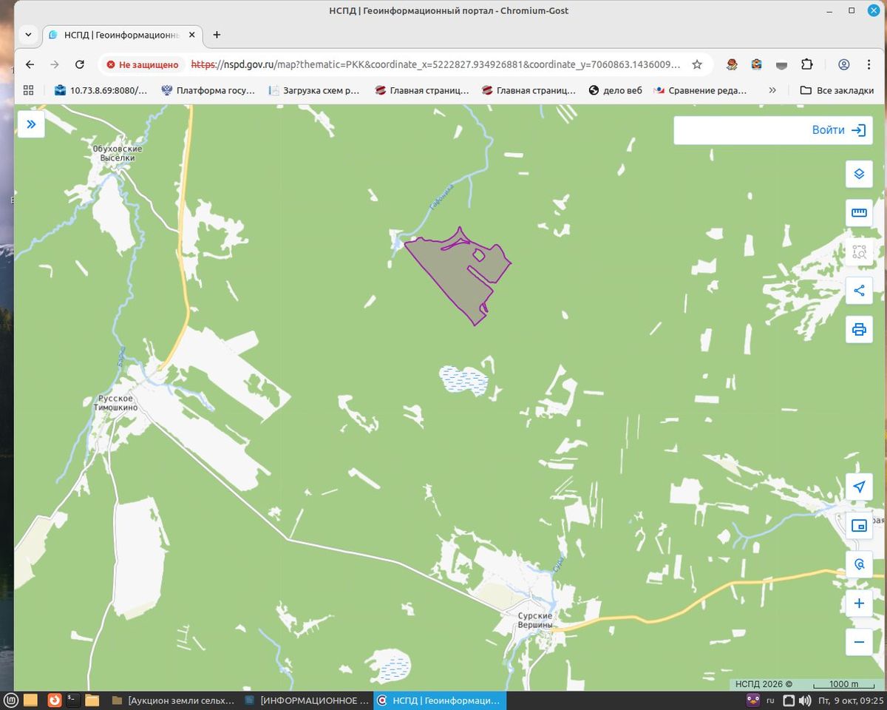This screenshot has height=710, width=887.
Task: Open the tab search dropdown arrow
Action: [x=28, y=35]
